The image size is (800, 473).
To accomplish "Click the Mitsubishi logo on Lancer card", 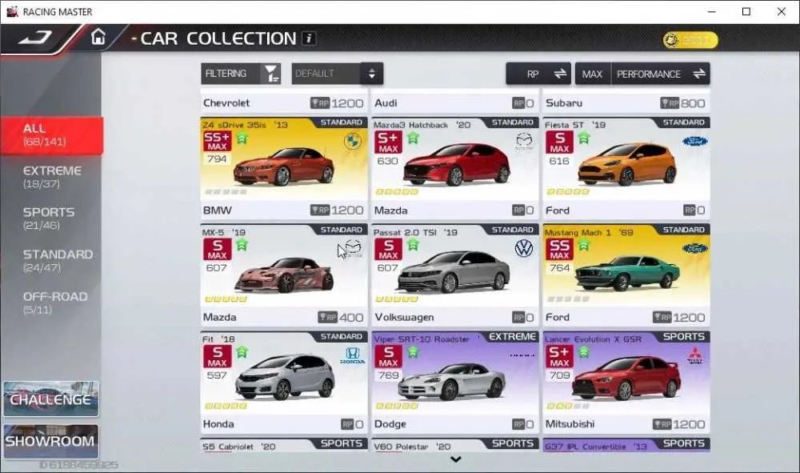I will (694, 355).
